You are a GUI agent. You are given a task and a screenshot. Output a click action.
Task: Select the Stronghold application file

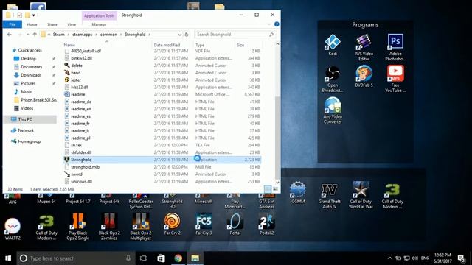(162, 160)
